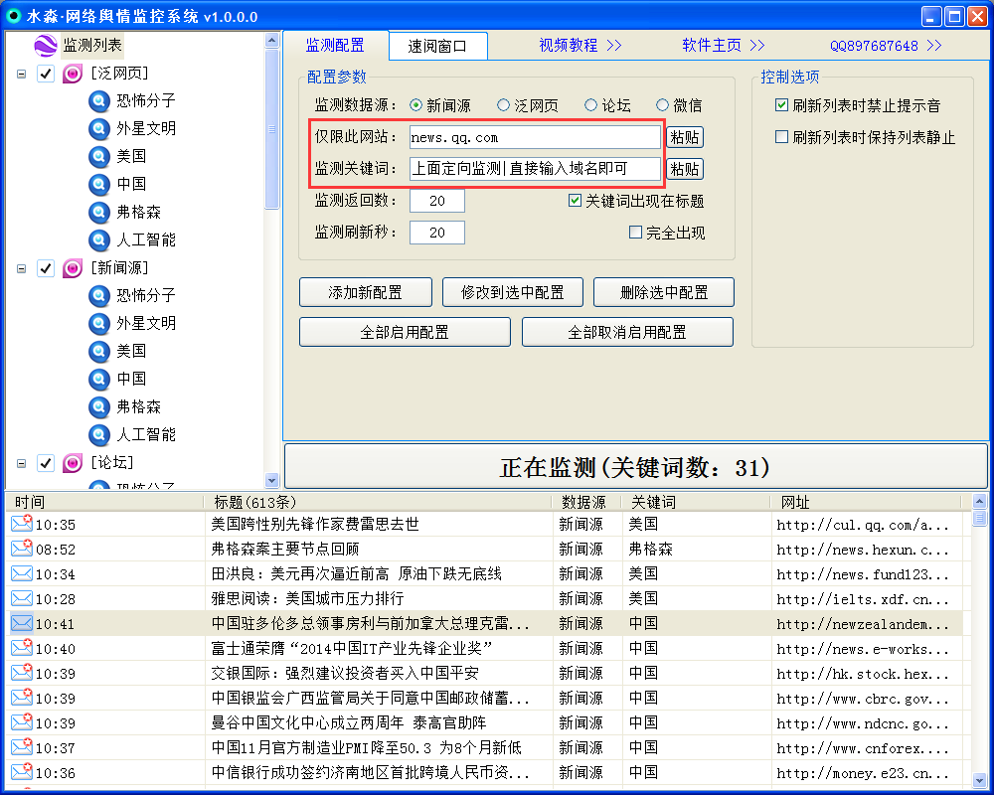Collapse the [新闻源] tree node
The image size is (994, 795).
point(22,268)
